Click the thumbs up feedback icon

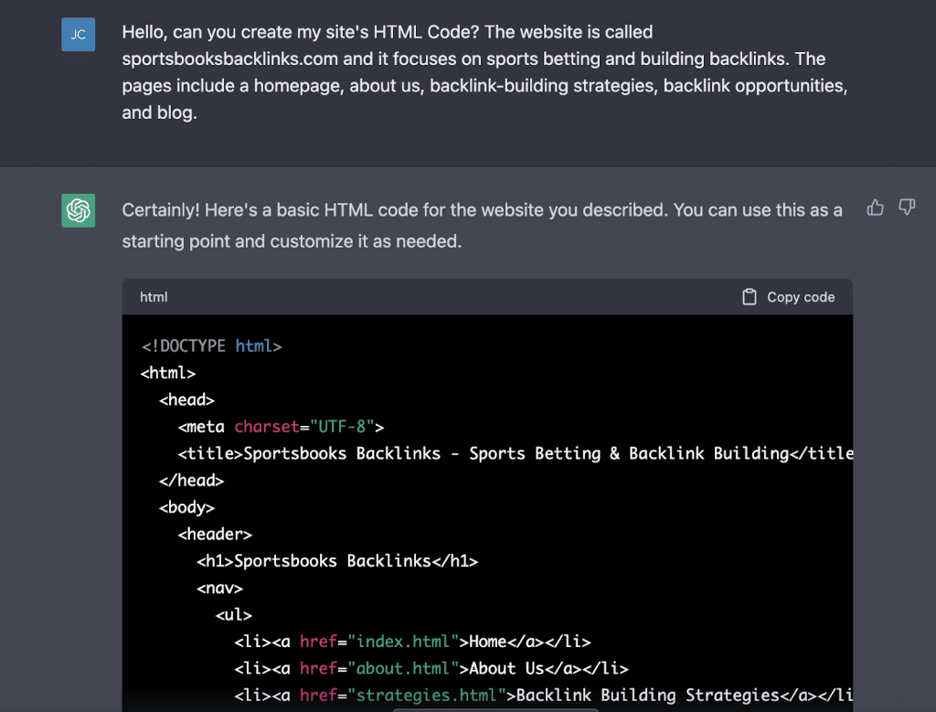[x=875, y=208]
